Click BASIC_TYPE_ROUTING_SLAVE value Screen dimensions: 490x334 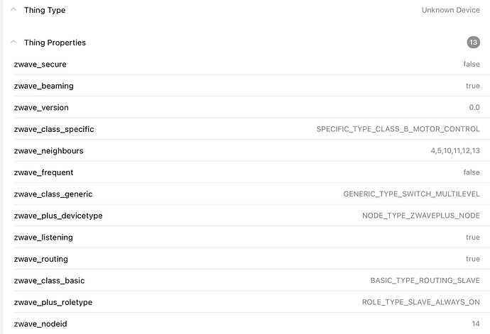[425, 280]
